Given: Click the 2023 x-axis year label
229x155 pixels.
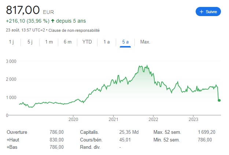Looking at the screenshot, I should click(x=193, y=119).
